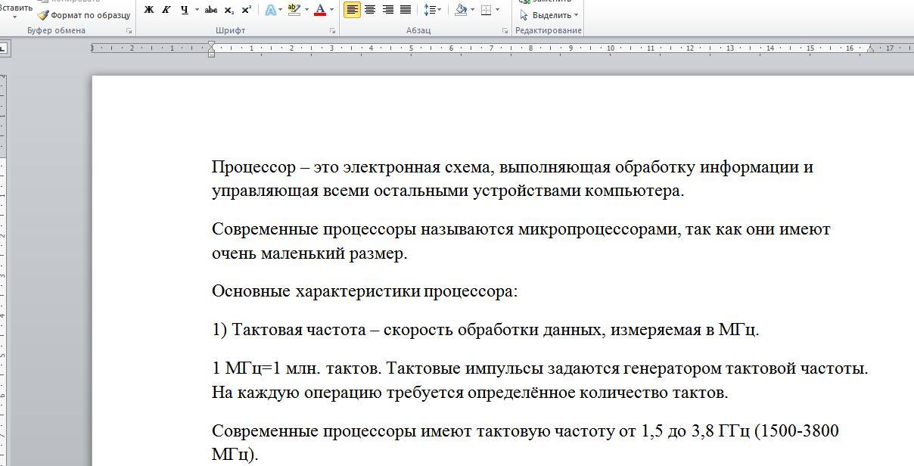Click the paragraph borders icon
The image size is (914, 466).
pos(487,10)
